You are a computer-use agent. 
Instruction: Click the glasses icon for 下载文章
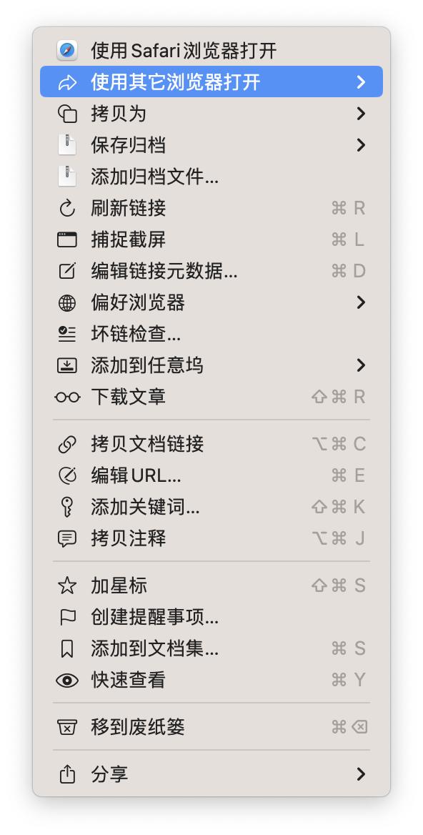(67, 397)
